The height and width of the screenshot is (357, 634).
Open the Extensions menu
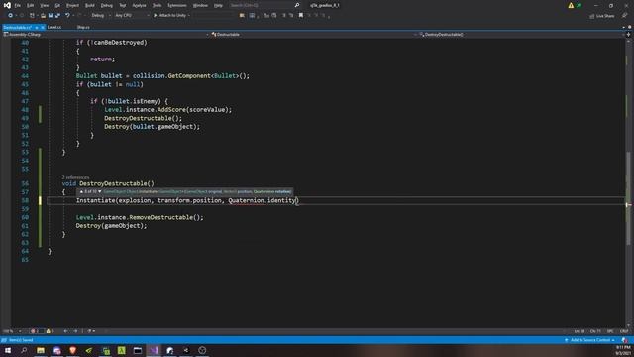coord(177,6)
